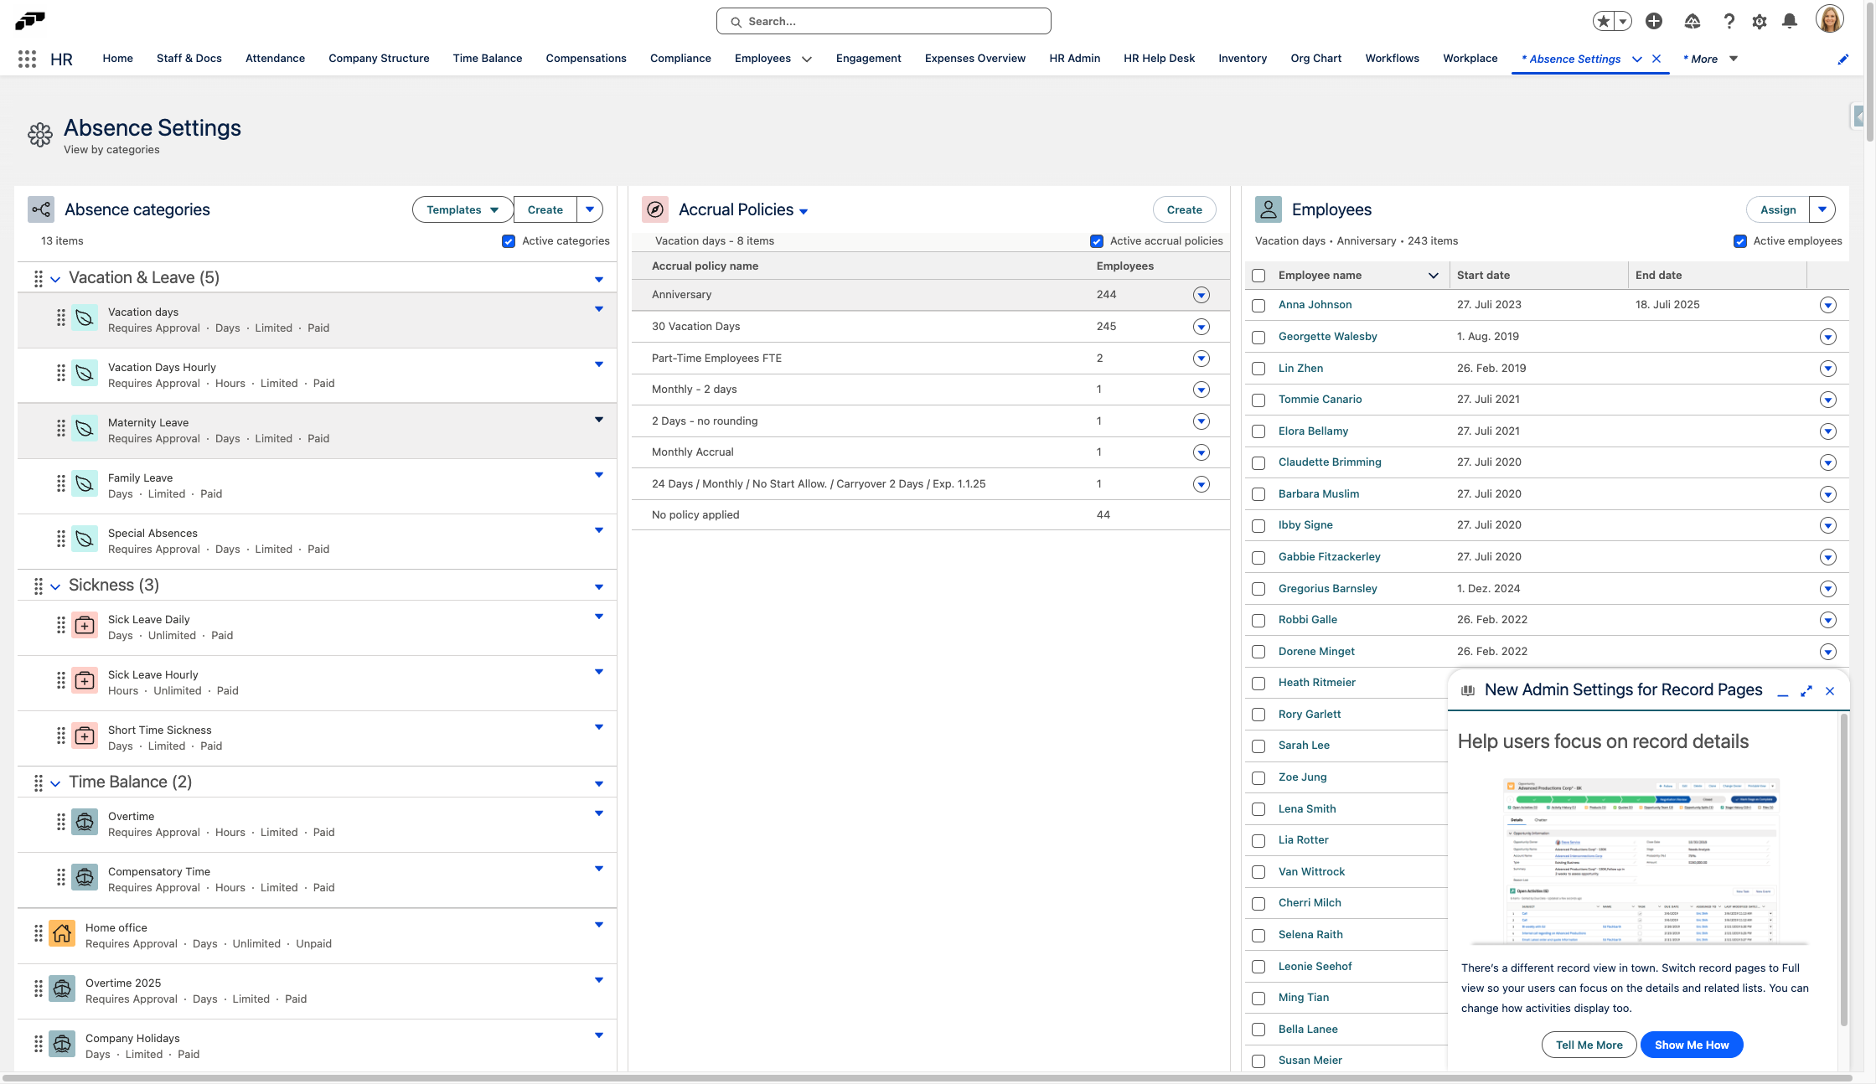Disable the Active employees filter checkbox
Viewport: 1876px width, 1084px height.
click(1739, 240)
